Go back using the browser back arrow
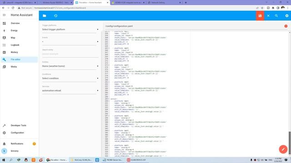Screen dimensions: 291x163 (x=3, y=8)
